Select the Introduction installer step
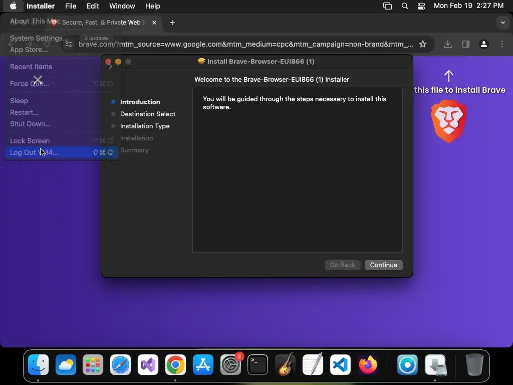 140,102
